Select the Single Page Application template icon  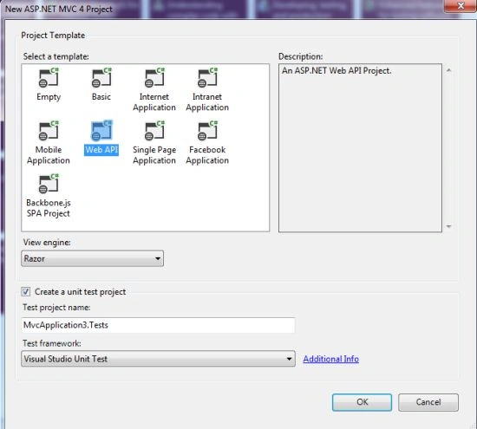click(154, 131)
